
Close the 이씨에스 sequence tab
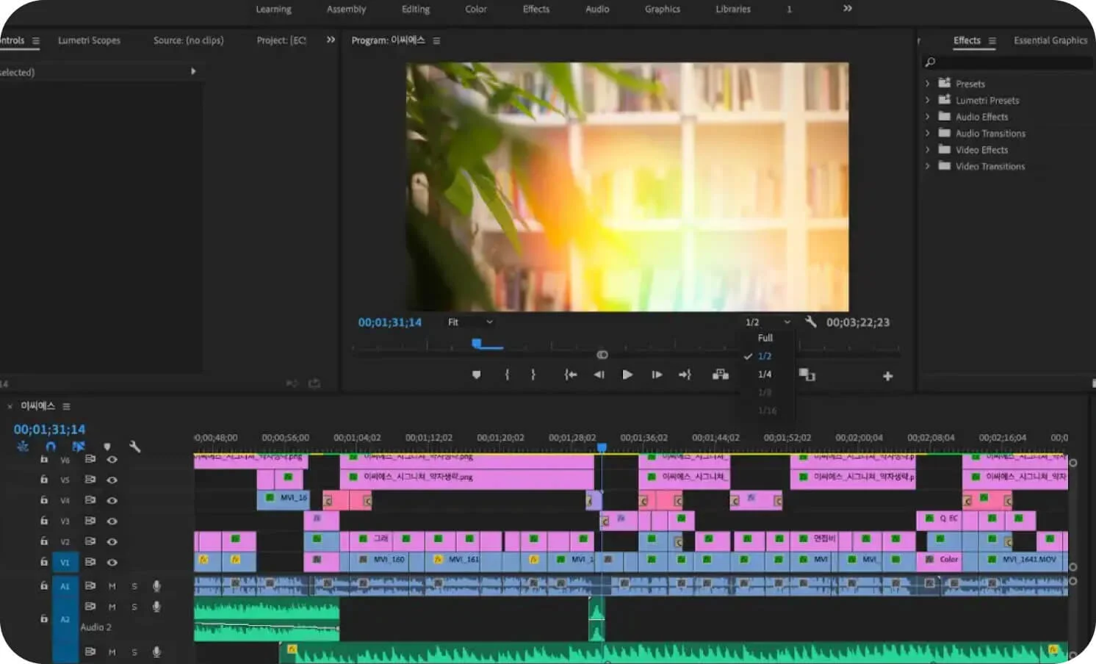pyautogui.click(x=10, y=406)
